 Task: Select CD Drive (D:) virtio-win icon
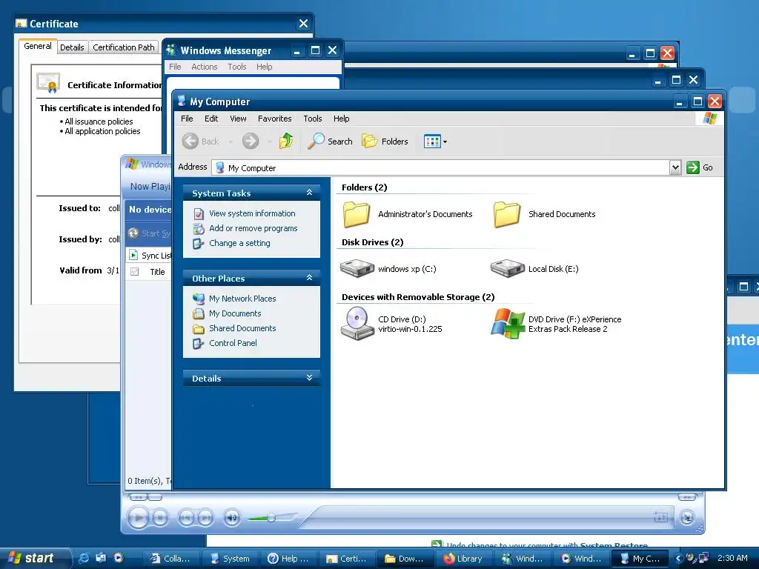[x=357, y=323]
